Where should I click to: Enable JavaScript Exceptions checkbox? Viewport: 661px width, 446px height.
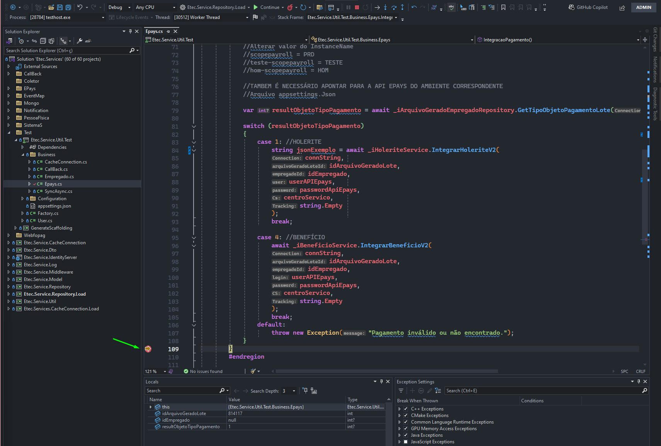coord(406,442)
